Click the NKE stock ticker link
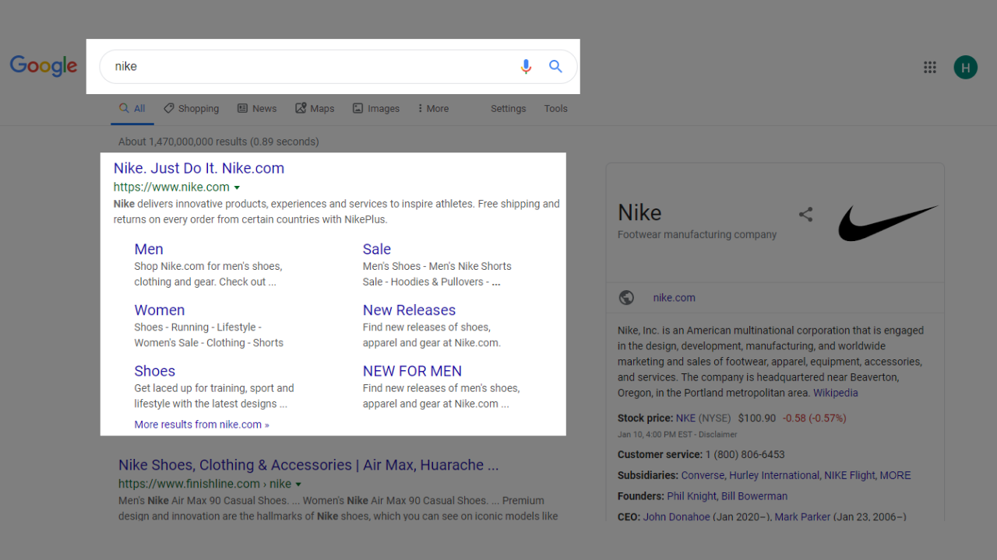The height and width of the screenshot is (560, 997). [x=685, y=418]
